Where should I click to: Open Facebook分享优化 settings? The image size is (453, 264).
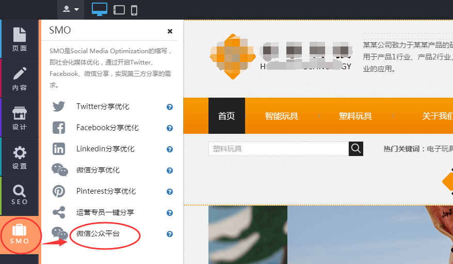[x=107, y=128]
